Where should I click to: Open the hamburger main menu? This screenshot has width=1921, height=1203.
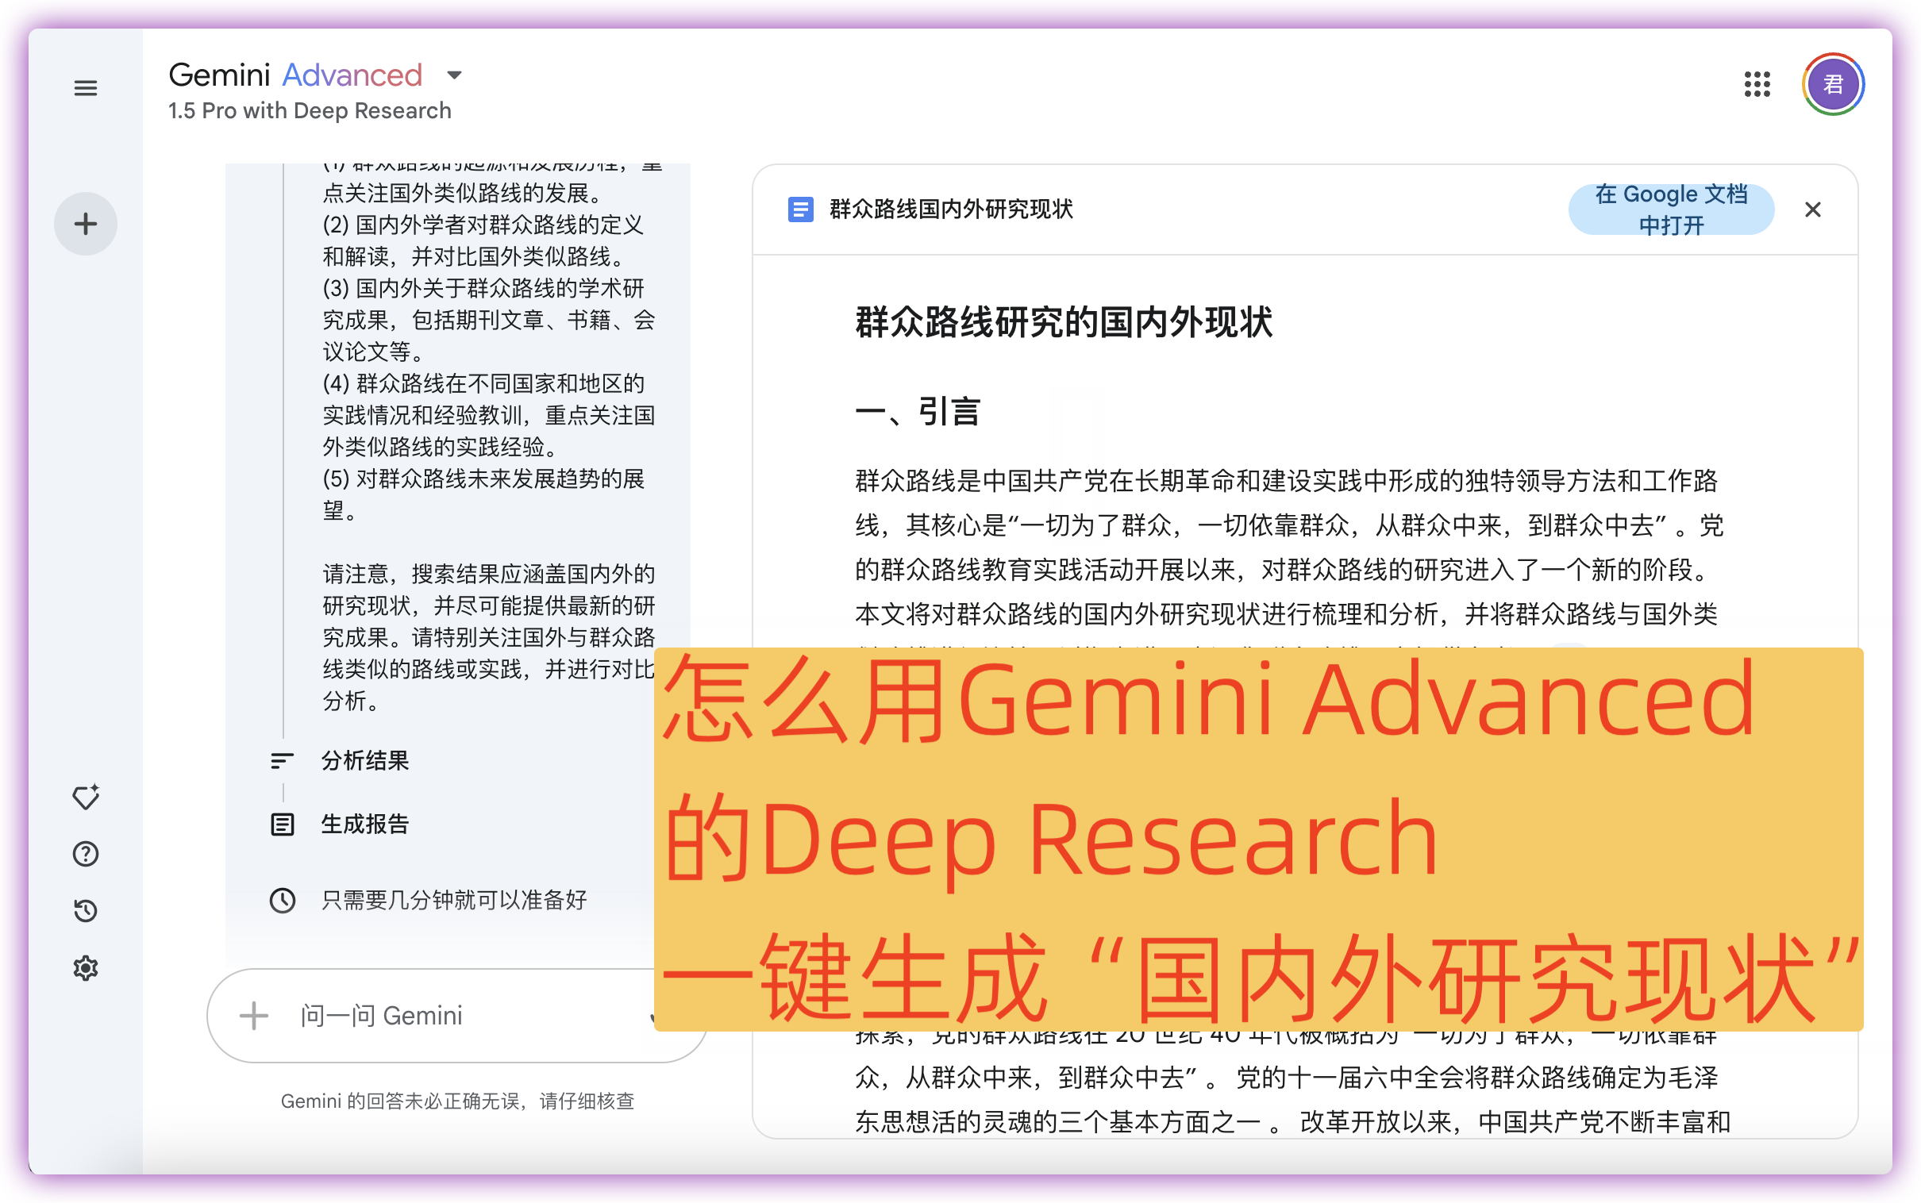coord(85,87)
